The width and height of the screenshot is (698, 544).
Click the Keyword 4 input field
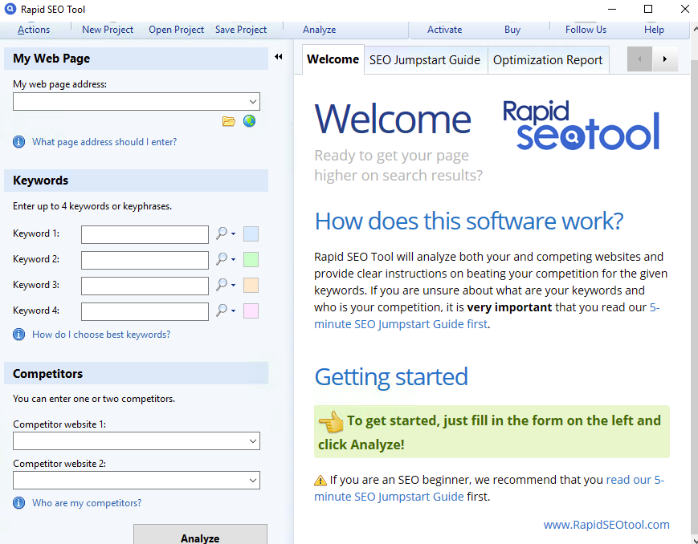click(145, 311)
